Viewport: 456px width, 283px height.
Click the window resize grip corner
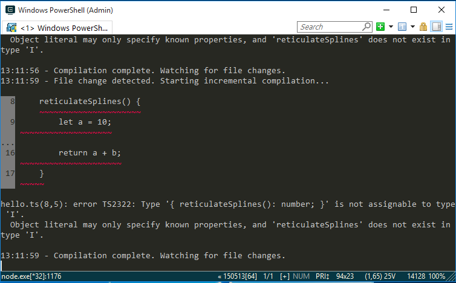[451, 276]
